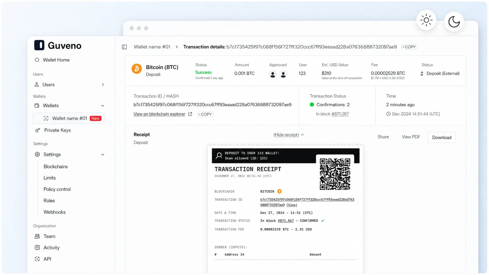The height and width of the screenshot is (275, 489).
Task: Open Limits settings
Action: pos(49,178)
